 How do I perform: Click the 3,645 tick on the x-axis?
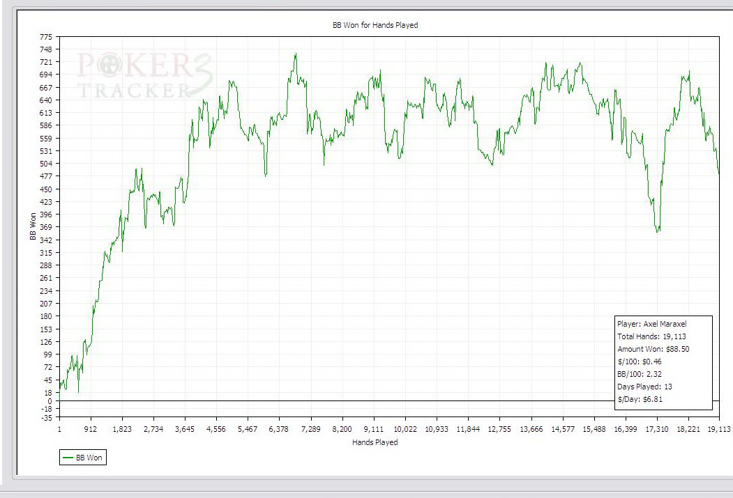pos(184,430)
